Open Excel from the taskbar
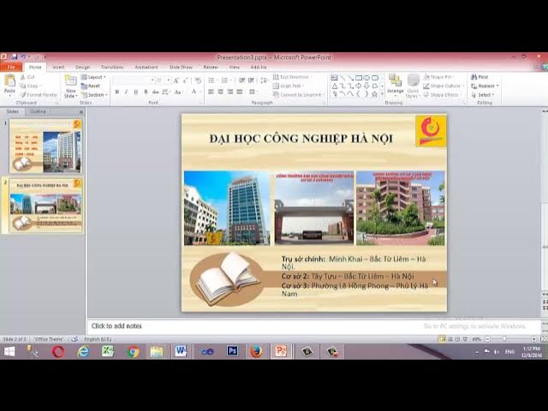This screenshot has height=411, width=548. [108, 351]
